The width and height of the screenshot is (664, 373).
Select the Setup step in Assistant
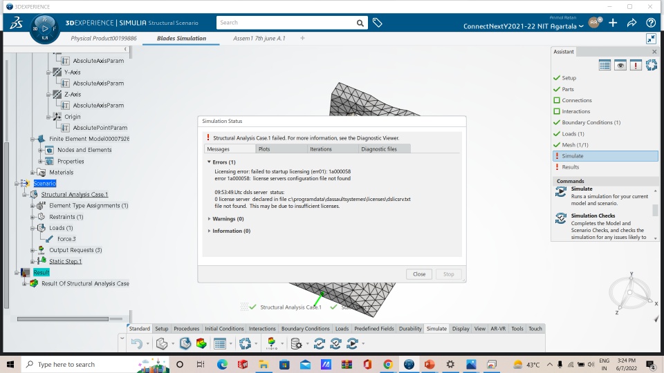[569, 78]
